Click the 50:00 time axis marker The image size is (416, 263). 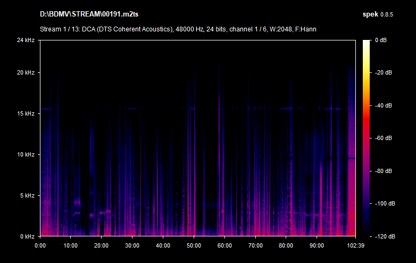pos(194,245)
